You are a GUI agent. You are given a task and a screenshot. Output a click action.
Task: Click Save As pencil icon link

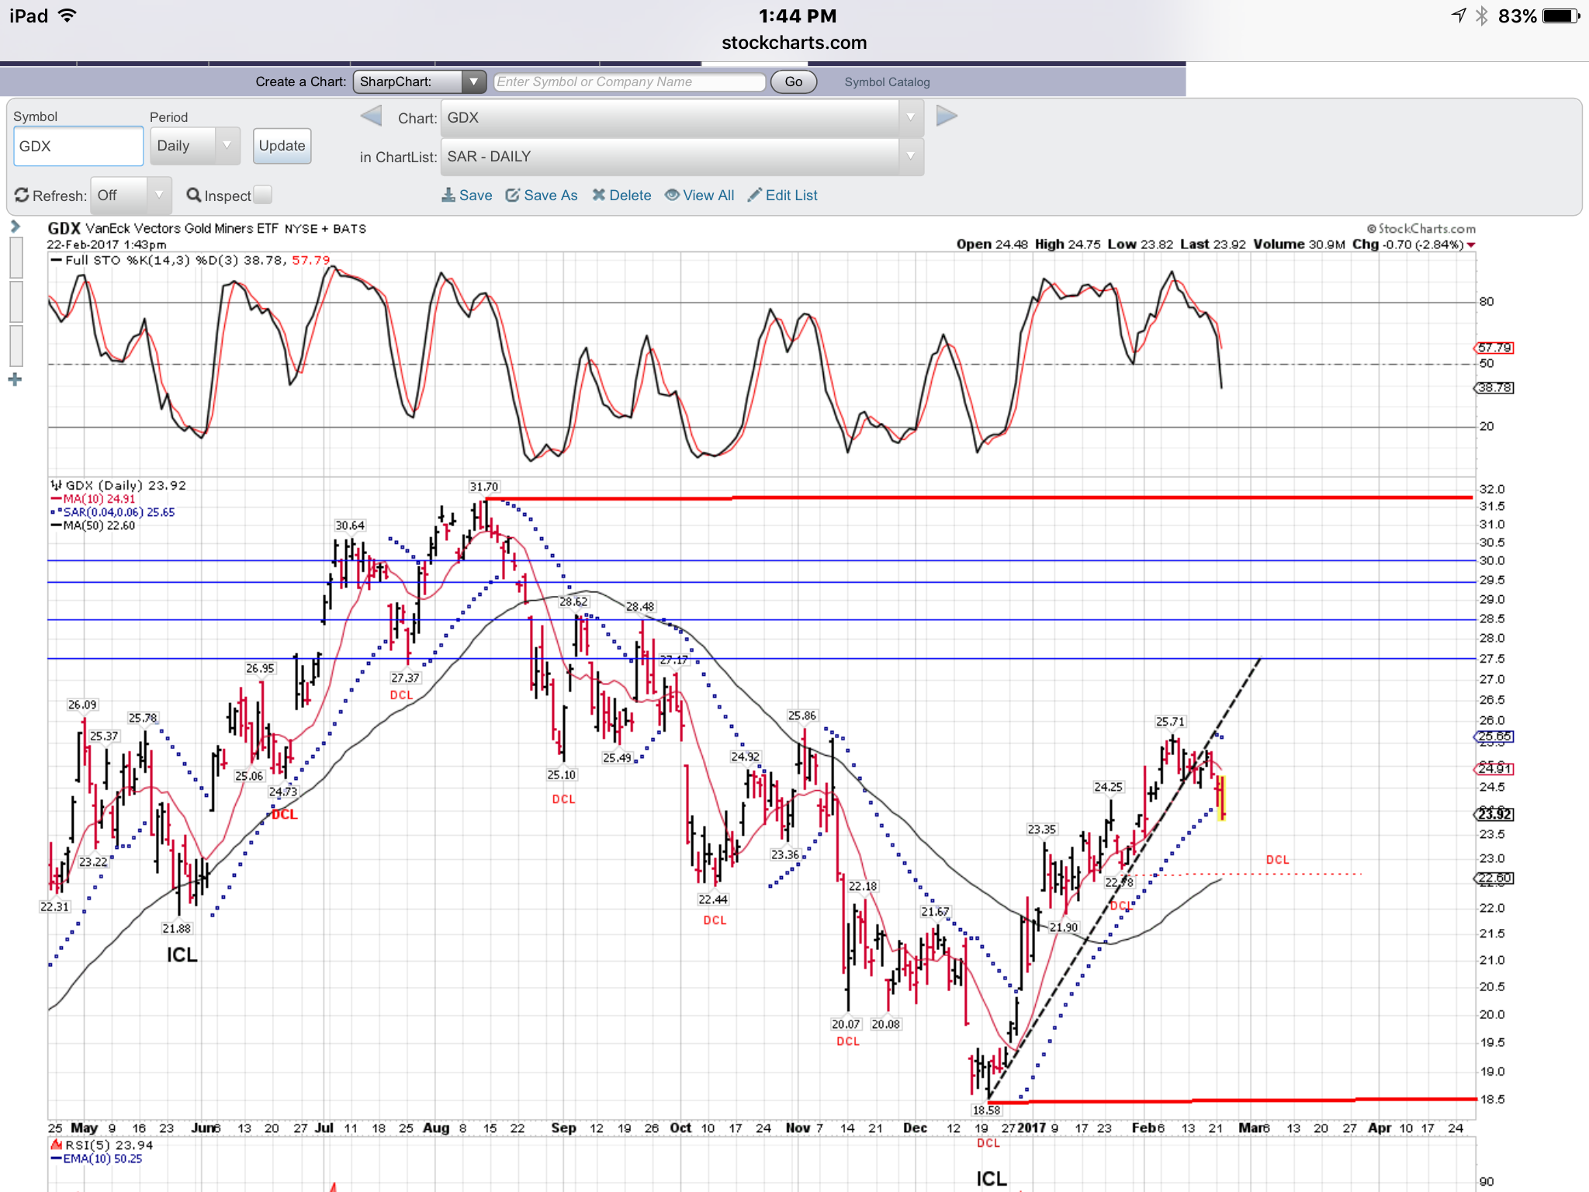512,196
